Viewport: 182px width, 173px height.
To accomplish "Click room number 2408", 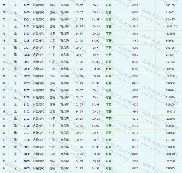I will [x=27, y=12].
